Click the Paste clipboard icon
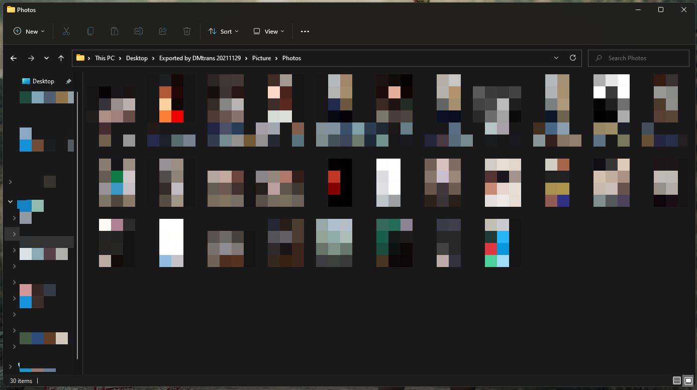 coord(115,31)
